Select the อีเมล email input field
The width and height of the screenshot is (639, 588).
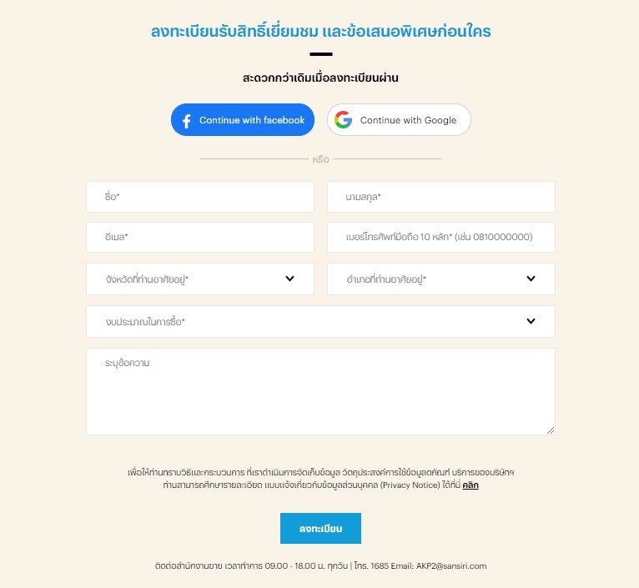200,237
